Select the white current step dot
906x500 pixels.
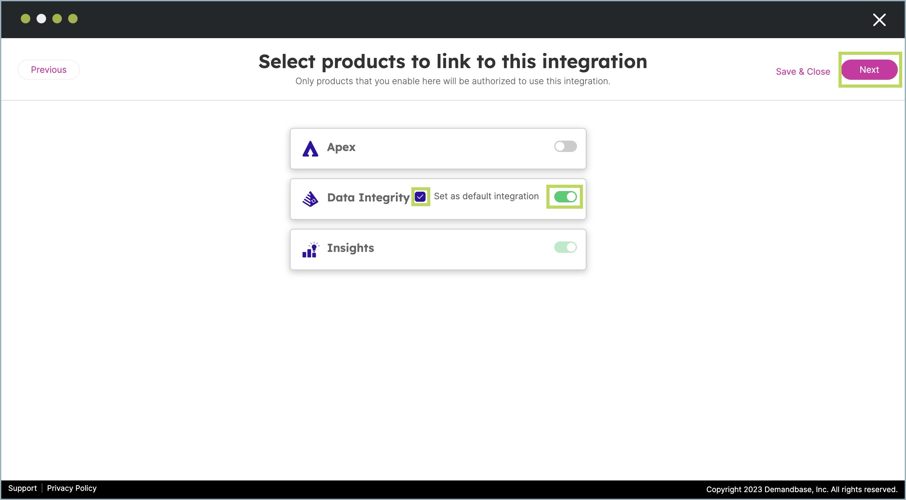coord(41,19)
